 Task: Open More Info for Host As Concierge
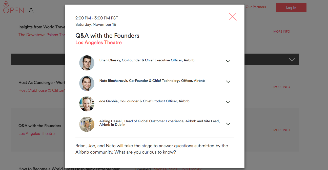(282, 87)
